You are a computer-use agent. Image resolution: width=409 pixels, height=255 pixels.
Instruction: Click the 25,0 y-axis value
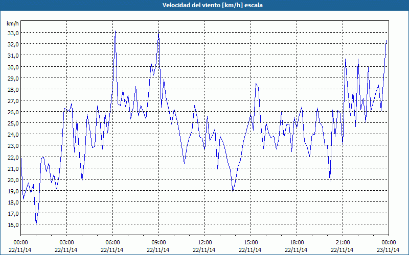13,123
